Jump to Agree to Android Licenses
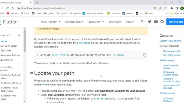The width and height of the screenshot is (184, 103). 172,86
